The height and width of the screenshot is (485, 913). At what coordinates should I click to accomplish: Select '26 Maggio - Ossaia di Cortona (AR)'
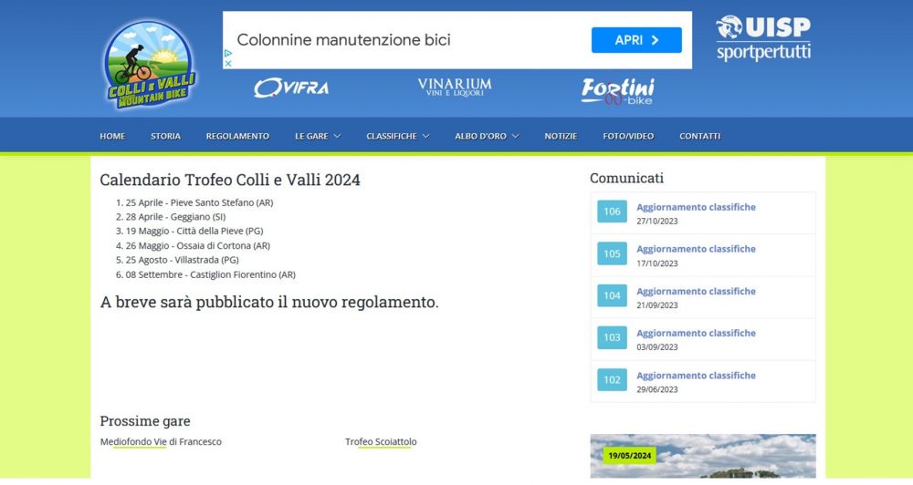tap(198, 245)
